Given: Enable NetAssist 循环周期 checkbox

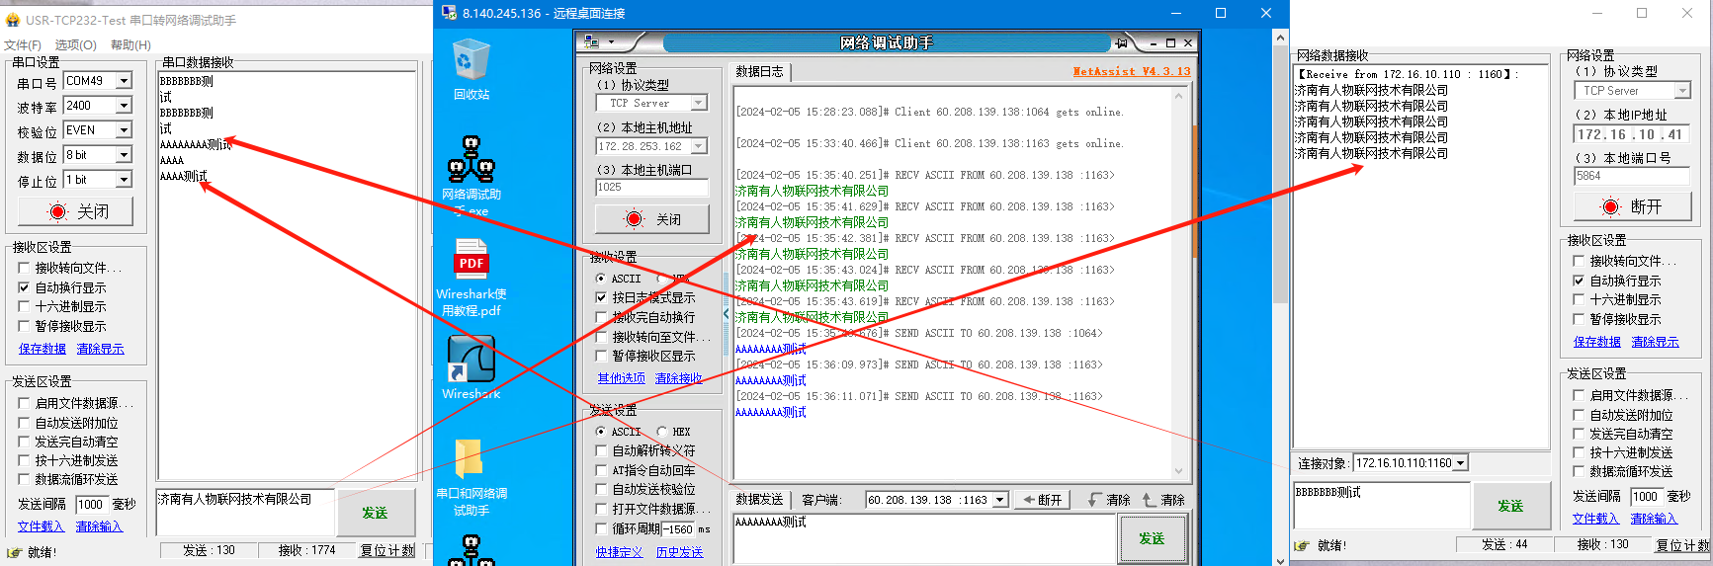Looking at the screenshot, I should [601, 528].
